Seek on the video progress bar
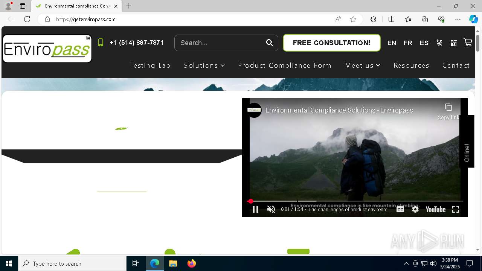The width and height of the screenshot is (482, 271). pyautogui.click(x=355, y=201)
